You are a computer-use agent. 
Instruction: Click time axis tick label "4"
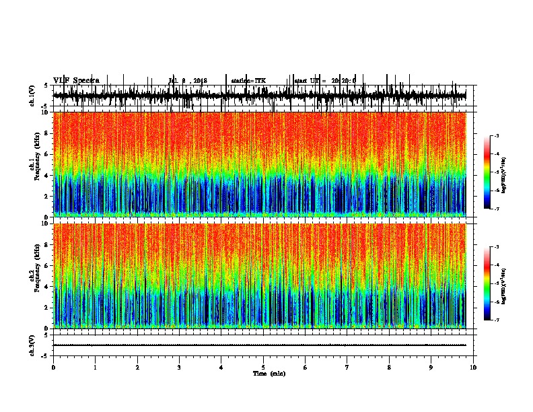(x=221, y=368)
